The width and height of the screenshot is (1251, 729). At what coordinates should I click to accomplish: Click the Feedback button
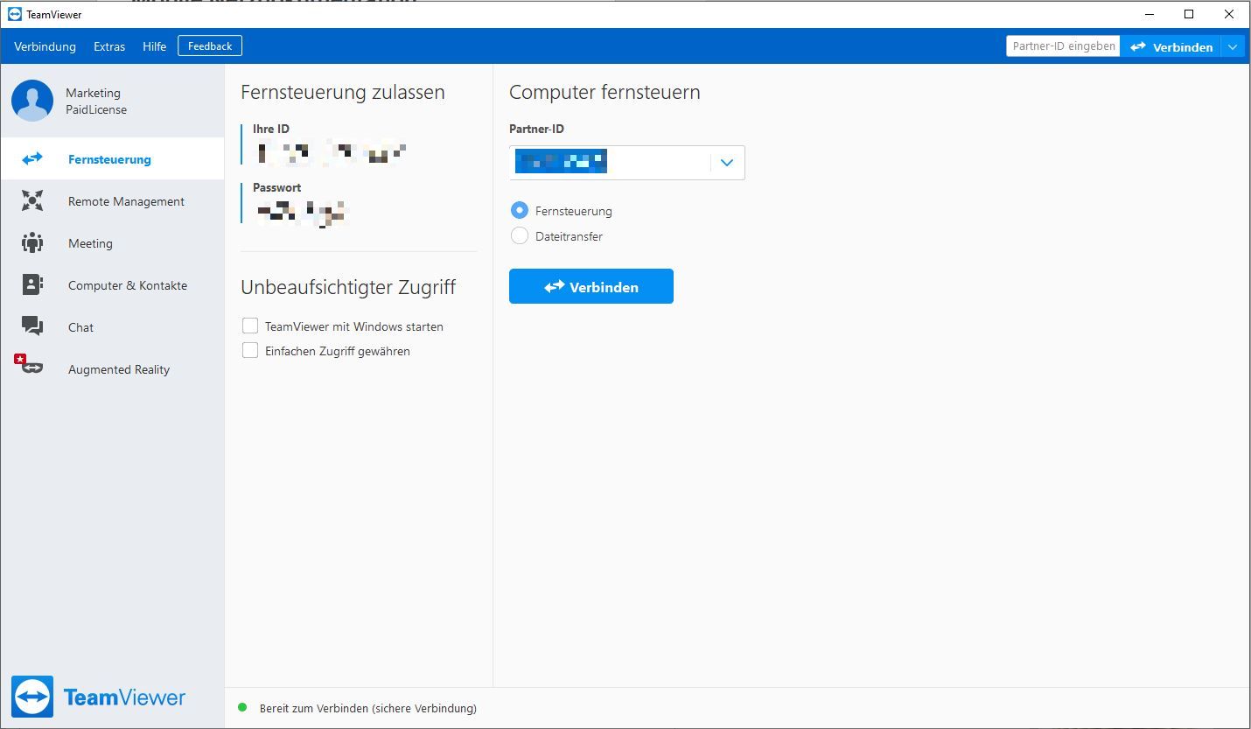coord(210,46)
